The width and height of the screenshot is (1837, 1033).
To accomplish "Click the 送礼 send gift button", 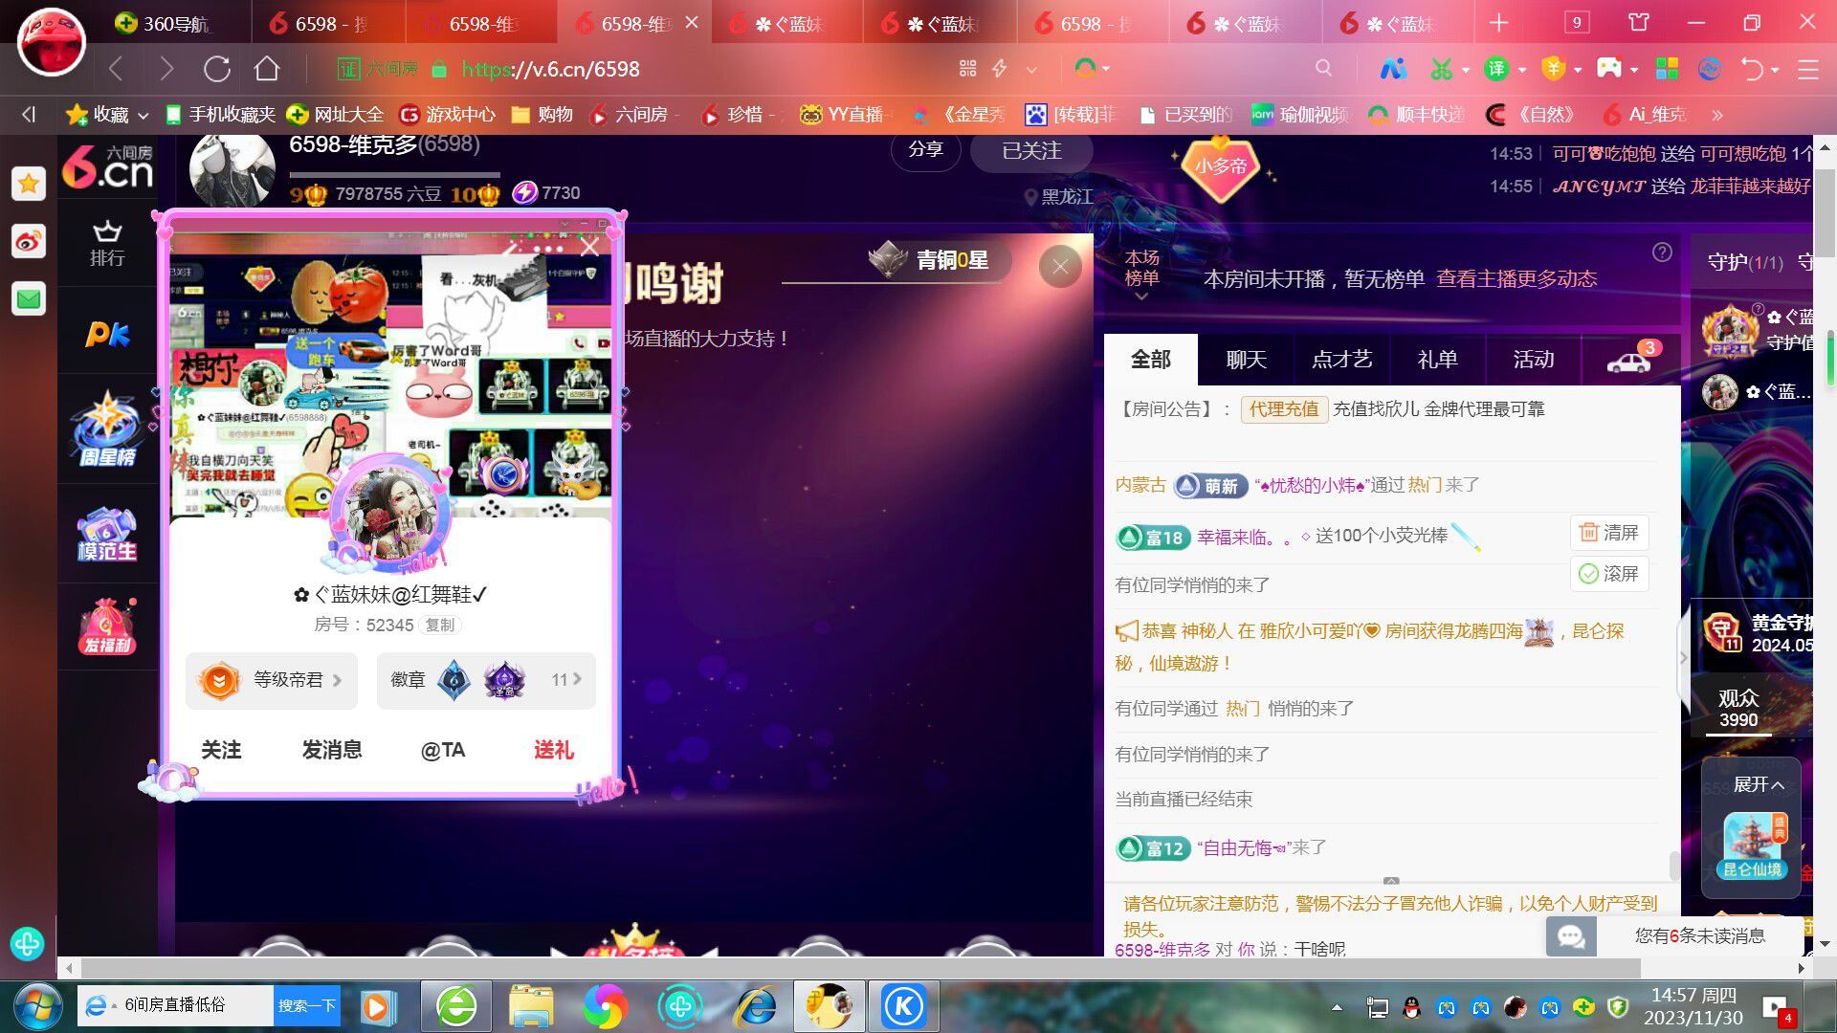I will [553, 748].
